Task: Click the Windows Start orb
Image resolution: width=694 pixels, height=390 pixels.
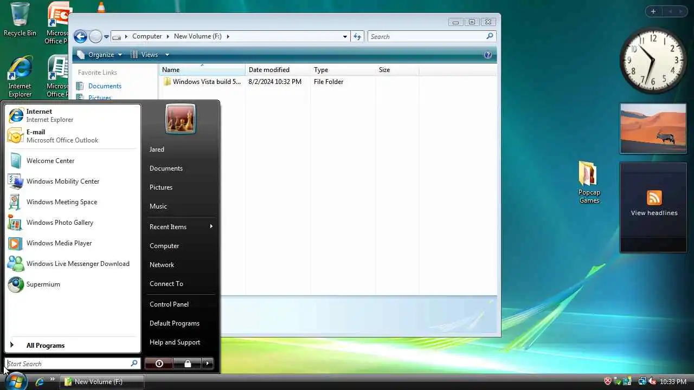Action: (x=15, y=381)
